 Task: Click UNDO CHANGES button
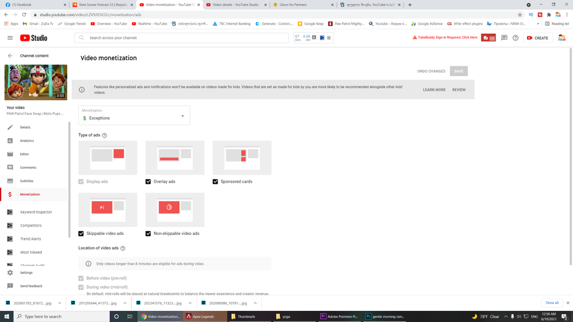(x=431, y=71)
